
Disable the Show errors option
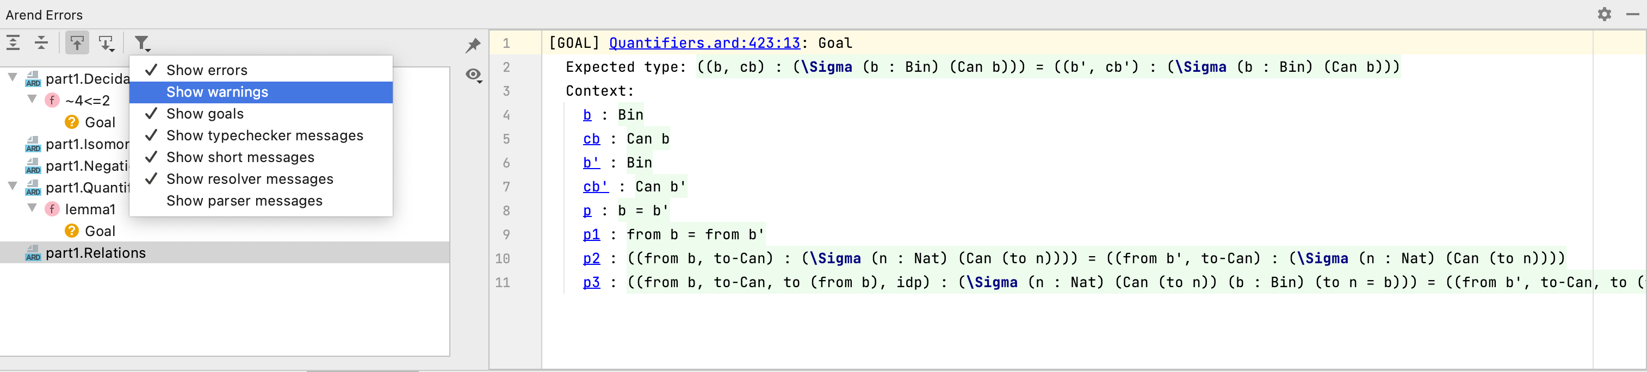pyautogui.click(x=207, y=70)
